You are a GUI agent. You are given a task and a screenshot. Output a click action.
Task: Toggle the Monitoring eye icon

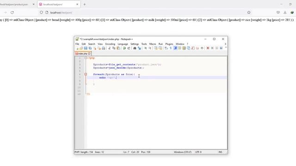coord(202,48)
